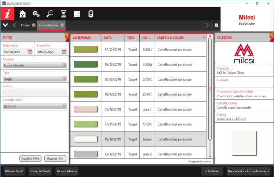274x177 pixels.
Task: Edit the Data Inizio date field
Action: [x=15, y=52]
